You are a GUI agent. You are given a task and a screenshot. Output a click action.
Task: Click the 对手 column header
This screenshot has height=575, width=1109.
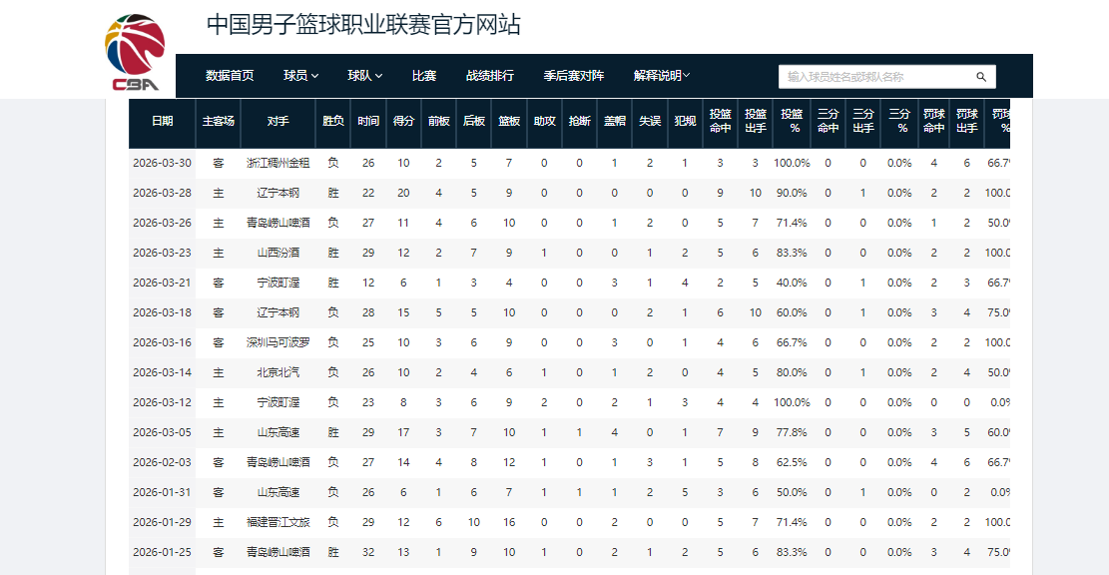277,121
